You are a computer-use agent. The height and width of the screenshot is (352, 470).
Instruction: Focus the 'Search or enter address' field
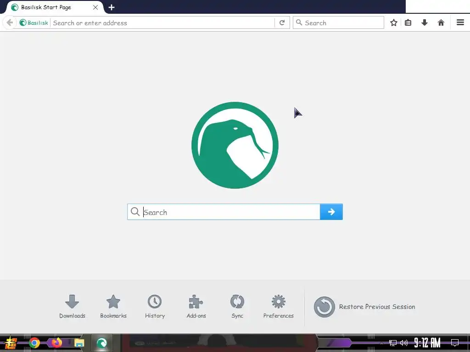click(163, 23)
